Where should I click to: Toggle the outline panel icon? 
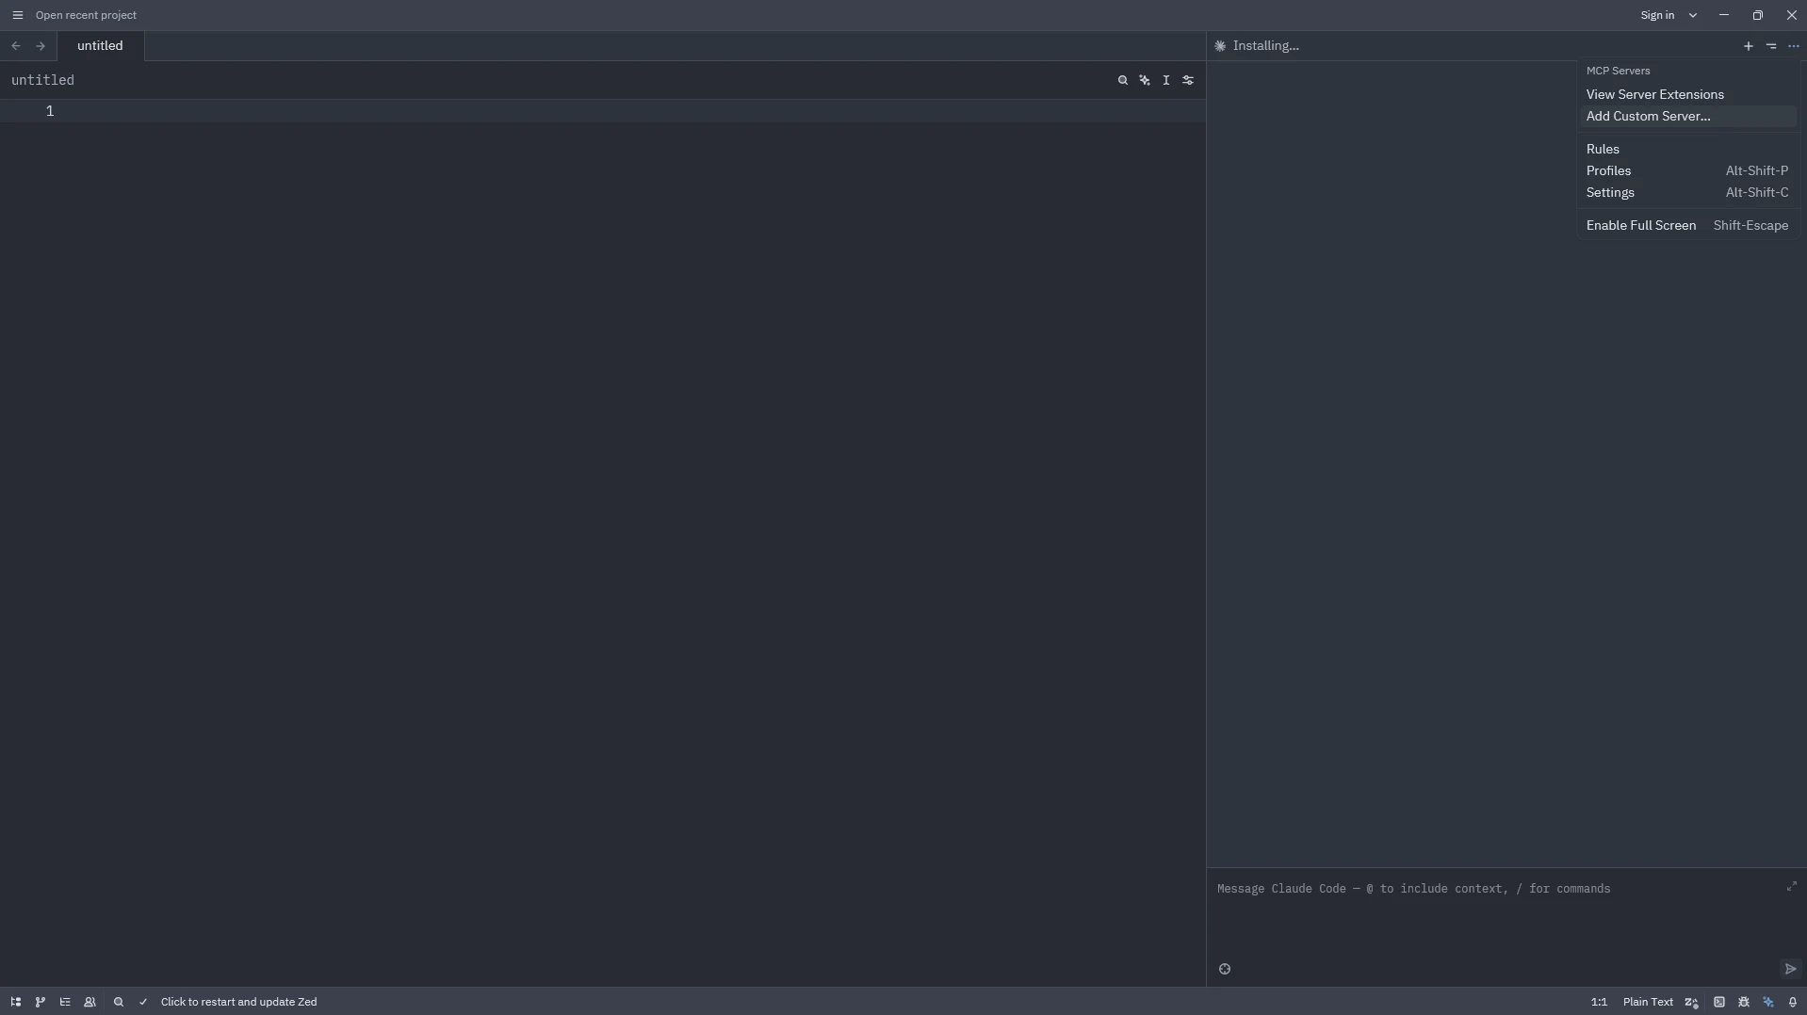click(65, 1002)
